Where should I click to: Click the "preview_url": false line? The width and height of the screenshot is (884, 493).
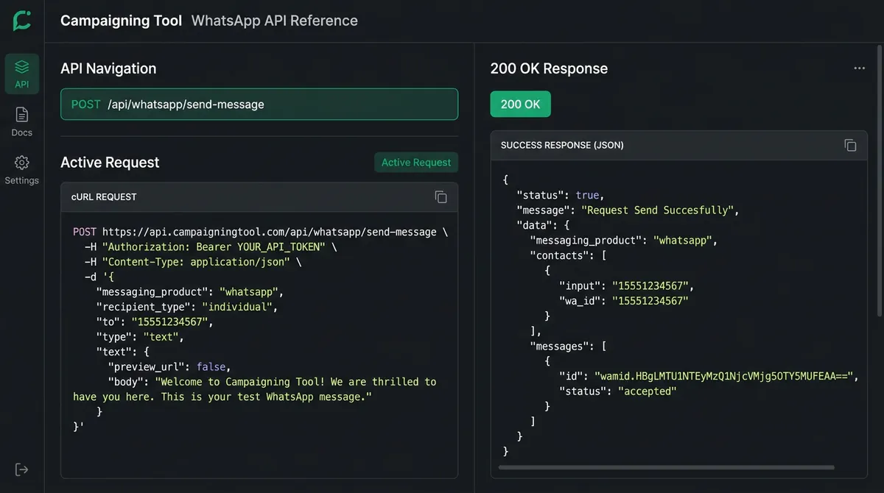click(169, 366)
